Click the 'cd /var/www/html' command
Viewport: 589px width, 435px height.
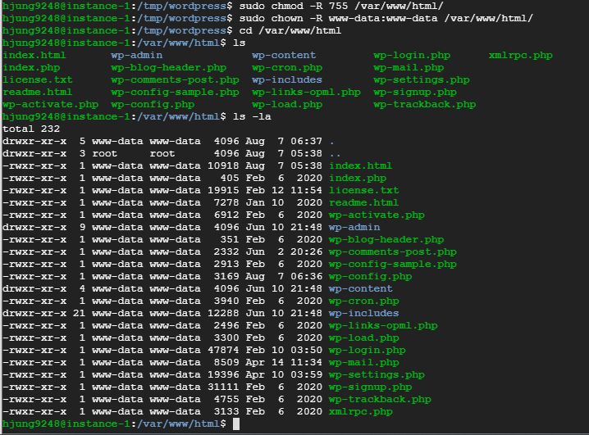click(290, 31)
